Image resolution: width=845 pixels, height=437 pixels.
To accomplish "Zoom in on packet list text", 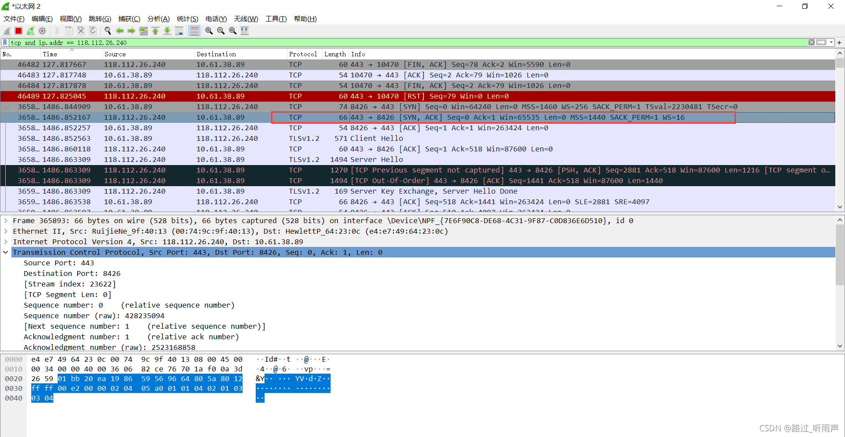I will pyautogui.click(x=209, y=31).
